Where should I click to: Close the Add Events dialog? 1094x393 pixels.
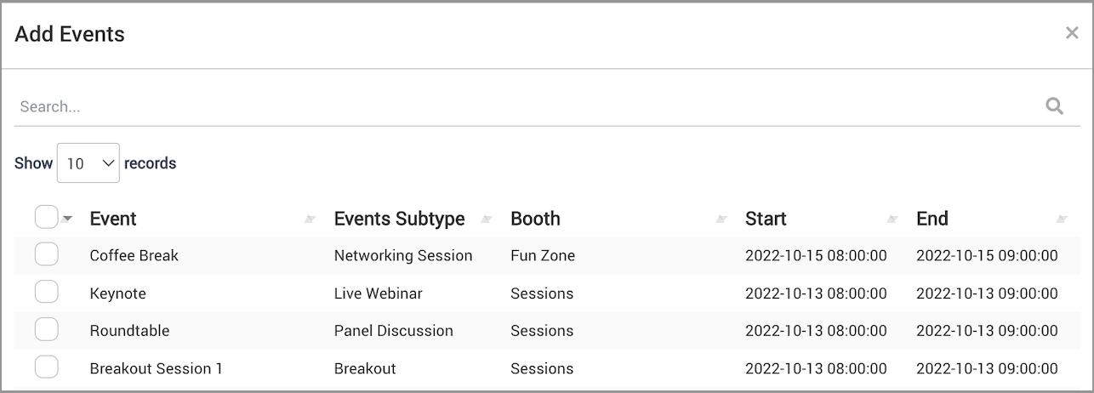click(x=1072, y=33)
